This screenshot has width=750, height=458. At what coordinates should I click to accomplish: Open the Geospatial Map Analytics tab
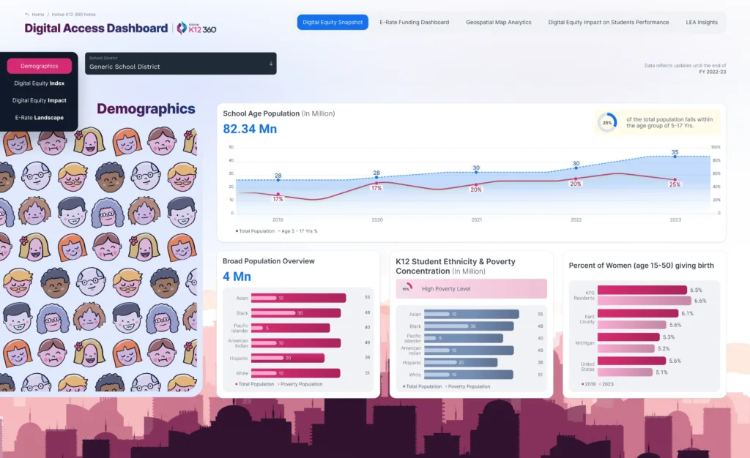(x=498, y=23)
